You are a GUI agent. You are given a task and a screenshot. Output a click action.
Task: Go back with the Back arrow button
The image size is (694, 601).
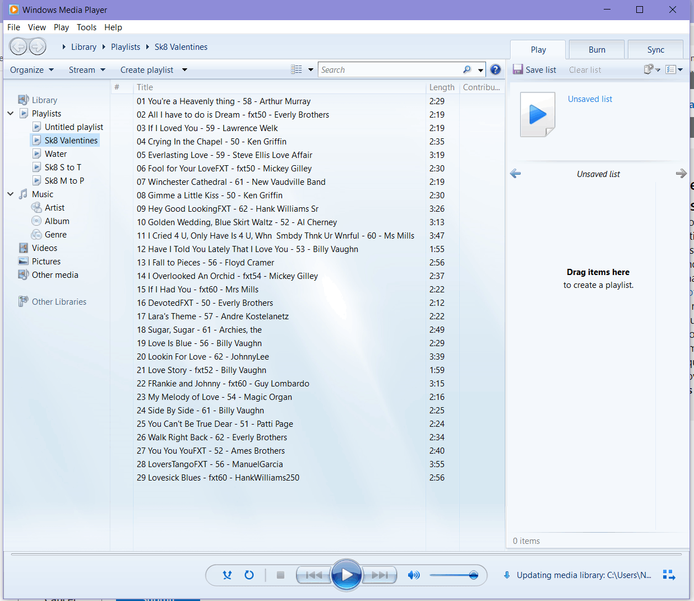click(18, 46)
